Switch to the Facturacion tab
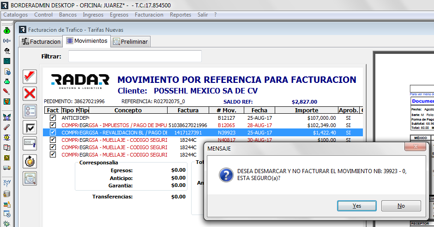 [41, 41]
